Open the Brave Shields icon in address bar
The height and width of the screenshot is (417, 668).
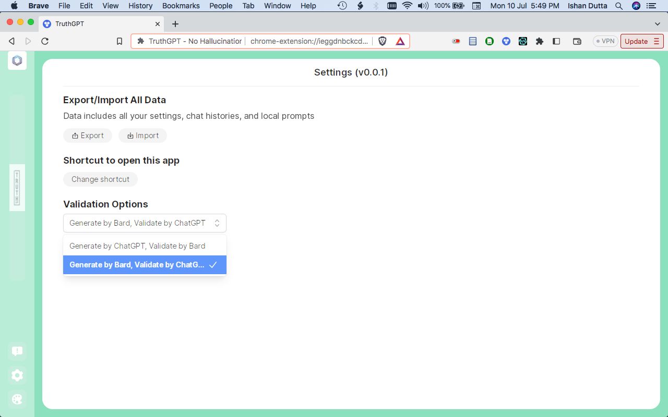383,41
